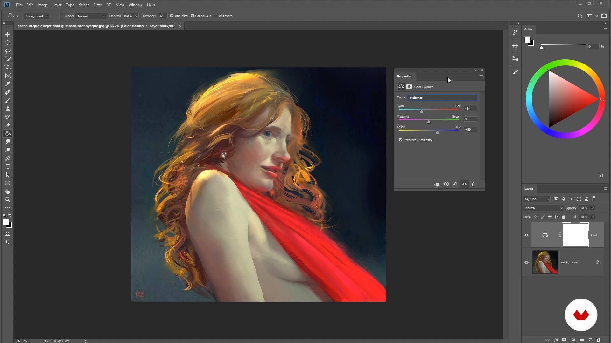Switch to the Properties tab
Screen dimensions: 611x343
(404, 77)
